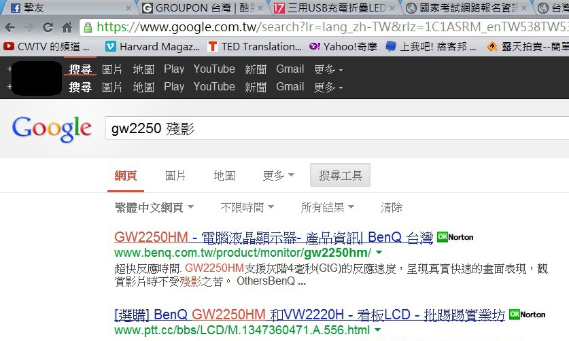Open 新聞 in the upper black bar row

coord(256,69)
